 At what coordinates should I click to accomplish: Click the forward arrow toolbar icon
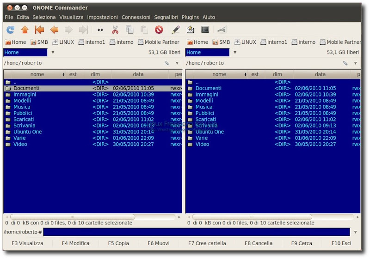(68, 30)
